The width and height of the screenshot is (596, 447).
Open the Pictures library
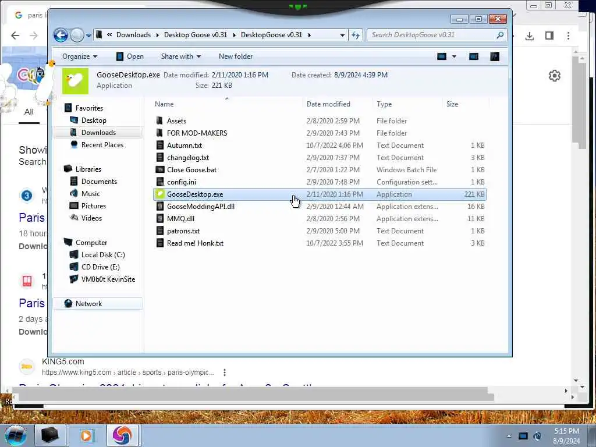94,205
